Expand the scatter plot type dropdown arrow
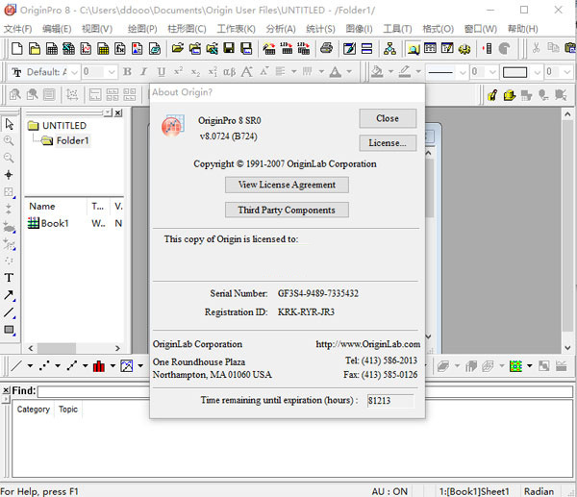Screen dimensions: 577x497 [x=58, y=366]
